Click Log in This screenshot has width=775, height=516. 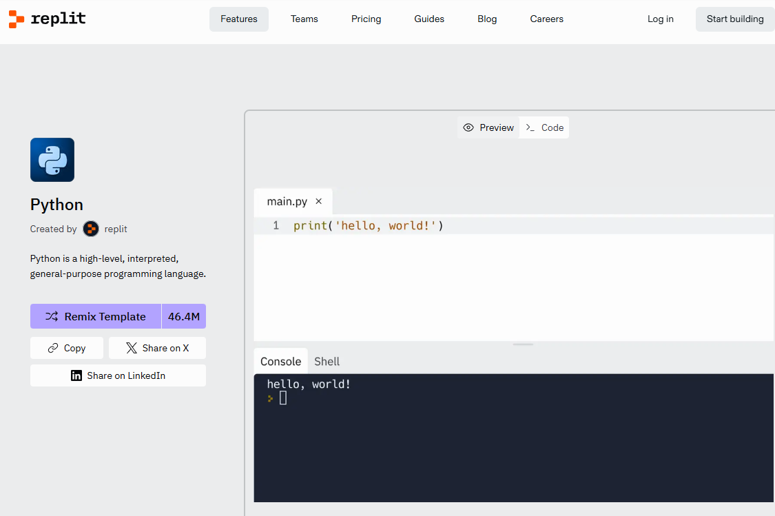coord(661,19)
